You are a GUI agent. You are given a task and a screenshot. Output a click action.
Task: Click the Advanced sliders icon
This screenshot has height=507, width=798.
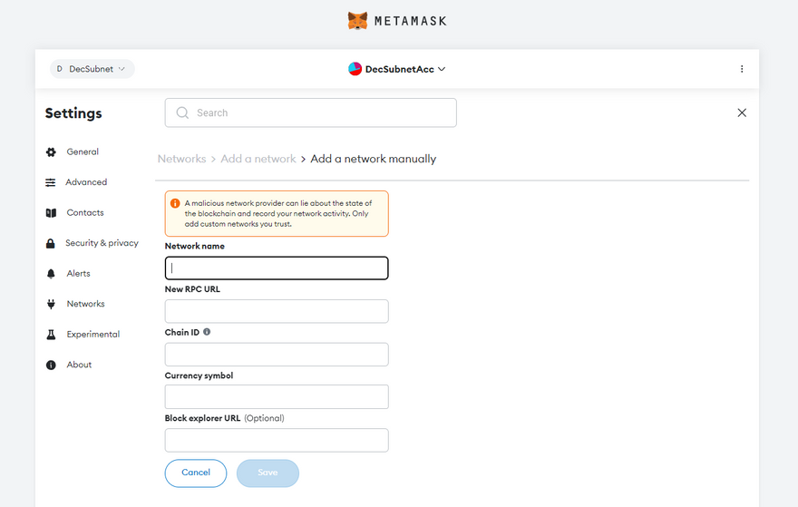(51, 182)
